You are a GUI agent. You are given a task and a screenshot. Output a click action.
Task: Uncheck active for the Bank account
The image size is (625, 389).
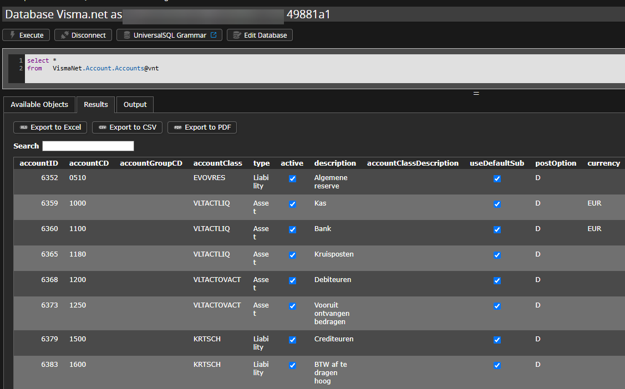[293, 229]
